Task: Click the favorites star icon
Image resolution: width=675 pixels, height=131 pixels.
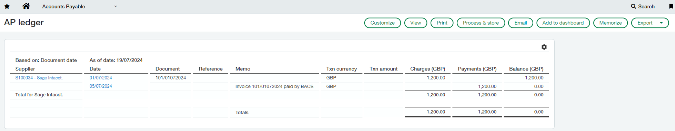Action: point(7,6)
